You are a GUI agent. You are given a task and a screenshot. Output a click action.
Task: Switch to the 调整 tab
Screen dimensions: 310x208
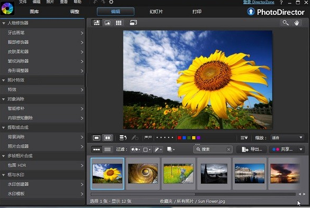pos(75,12)
